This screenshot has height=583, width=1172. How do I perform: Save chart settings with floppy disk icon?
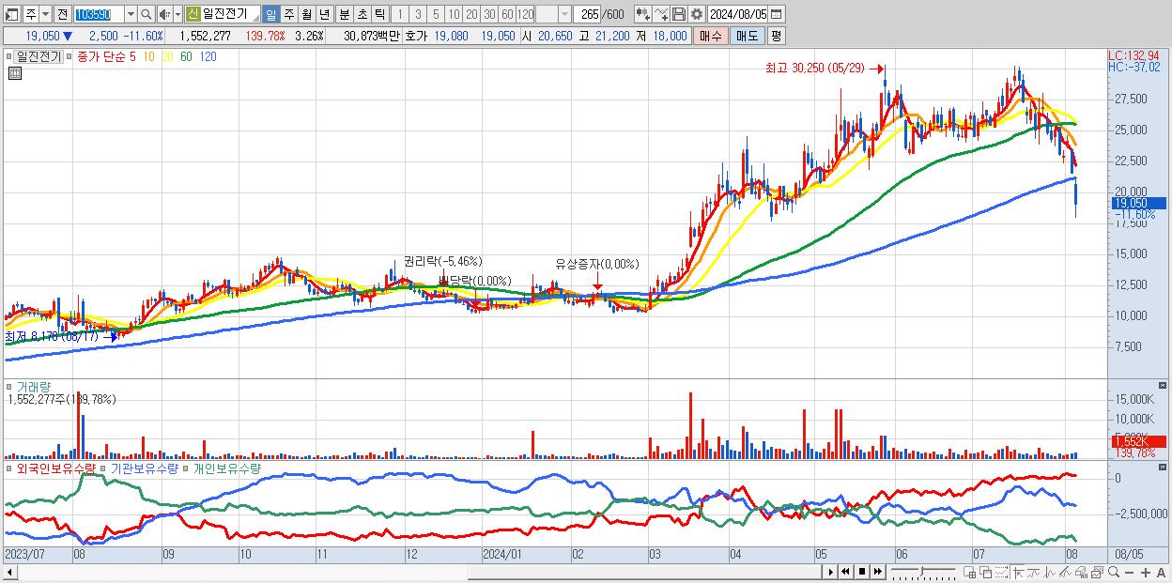[679, 14]
